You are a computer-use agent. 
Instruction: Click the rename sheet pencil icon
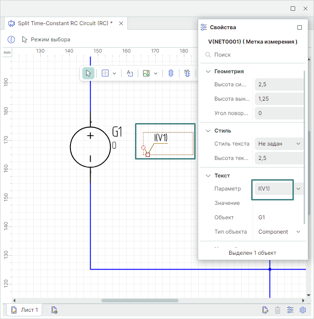(265, 310)
